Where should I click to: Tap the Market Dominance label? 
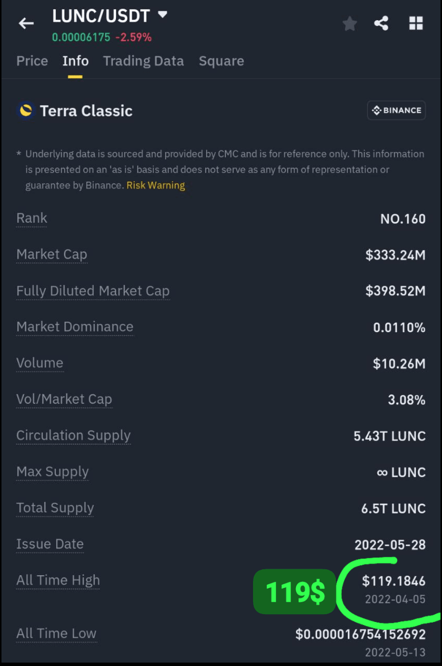click(75, 327)
